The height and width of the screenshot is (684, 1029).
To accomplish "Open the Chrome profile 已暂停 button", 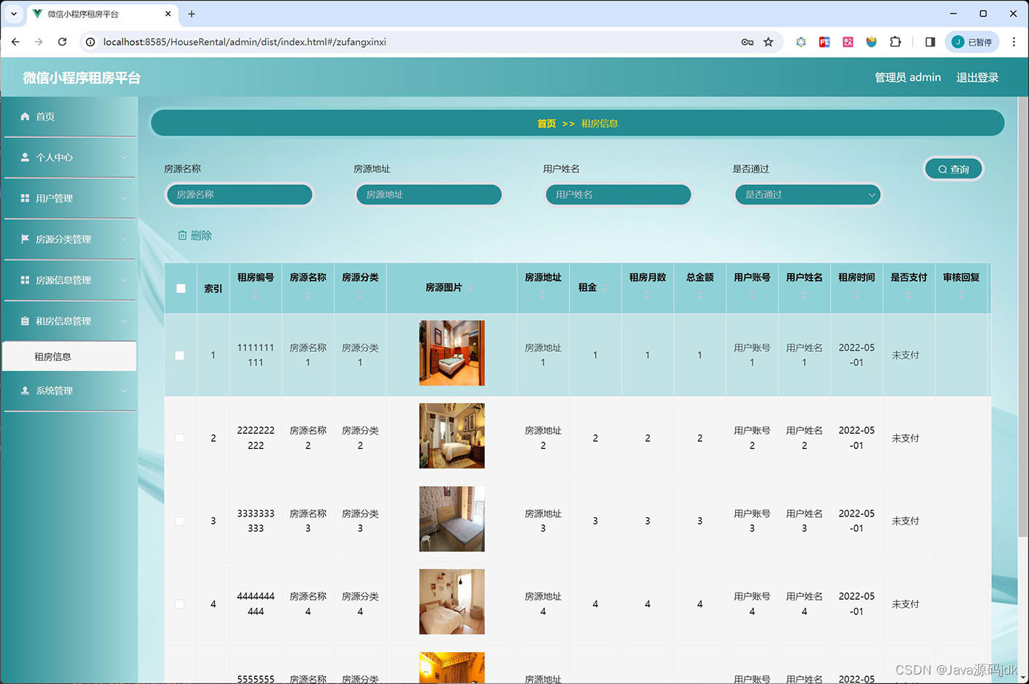I will 972,42.
